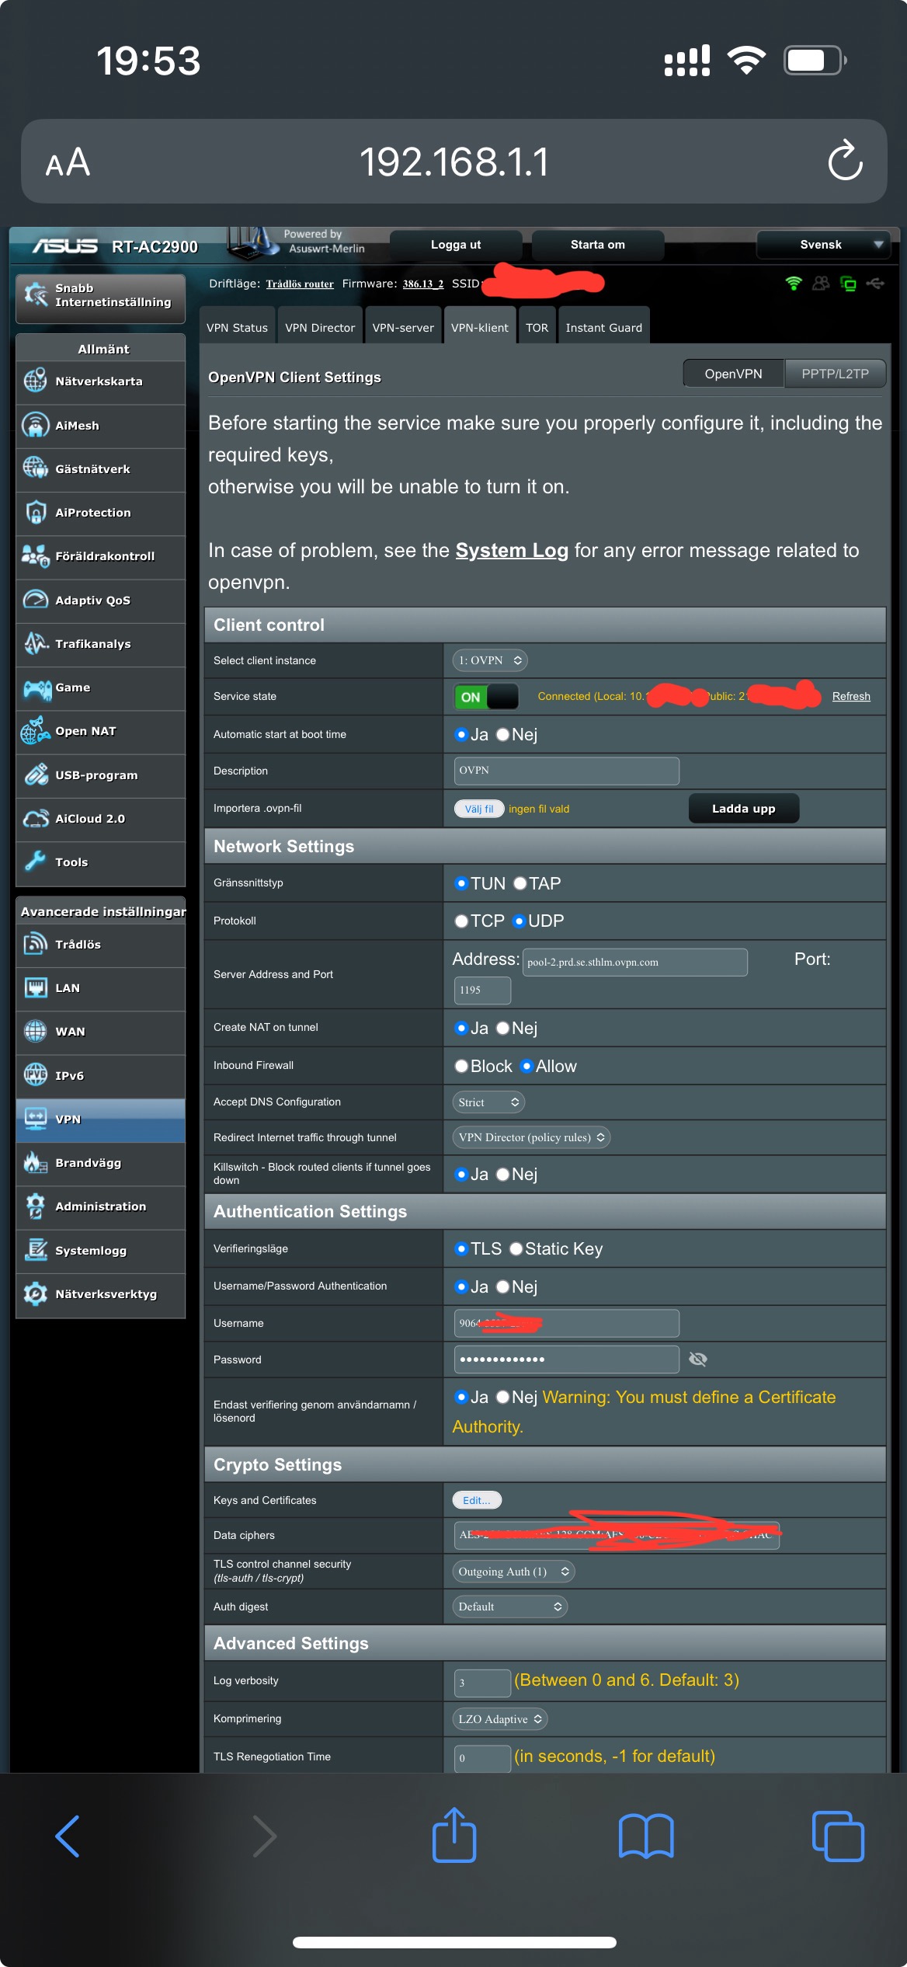The image size is (907, 1967).
Task: Open the Game controller icon
Action: point(36,688)
